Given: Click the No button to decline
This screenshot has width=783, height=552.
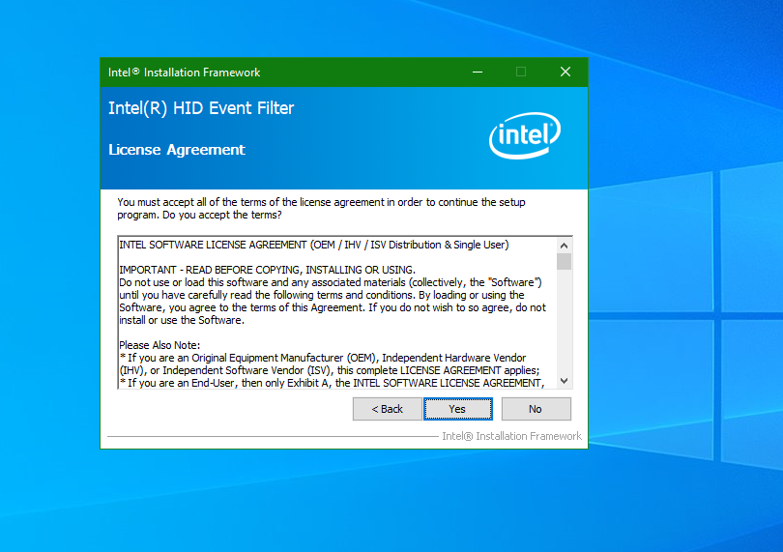Looking at the screenshot, I should pyautogui.click(x=536, y=409).
